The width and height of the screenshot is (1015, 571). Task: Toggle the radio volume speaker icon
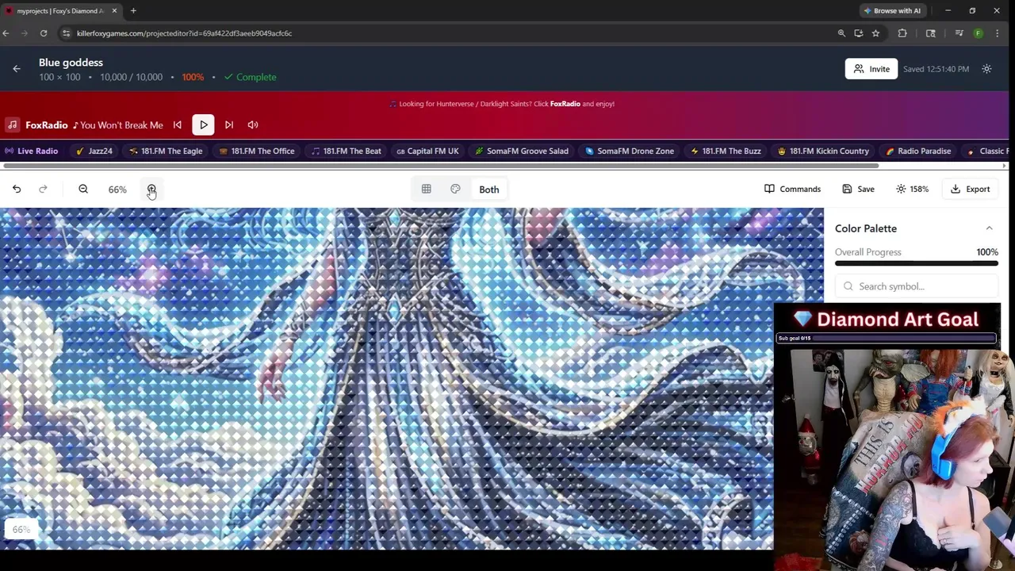click(253, 125)
